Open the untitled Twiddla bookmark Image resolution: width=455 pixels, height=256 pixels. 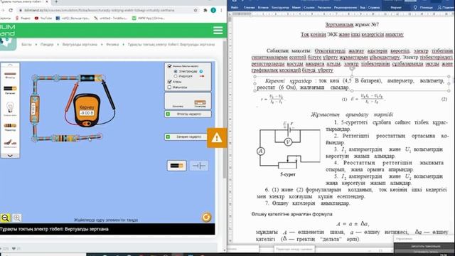pos(111,18)
